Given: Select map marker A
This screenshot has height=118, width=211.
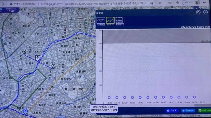Looking at the screenshot, I should coord(53,66).
